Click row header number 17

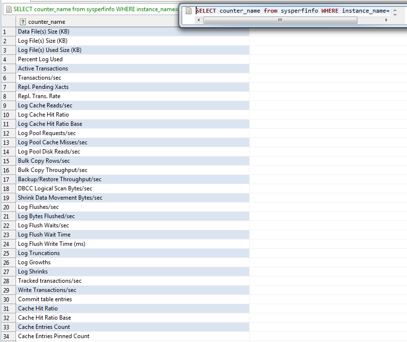coord(9,179)
